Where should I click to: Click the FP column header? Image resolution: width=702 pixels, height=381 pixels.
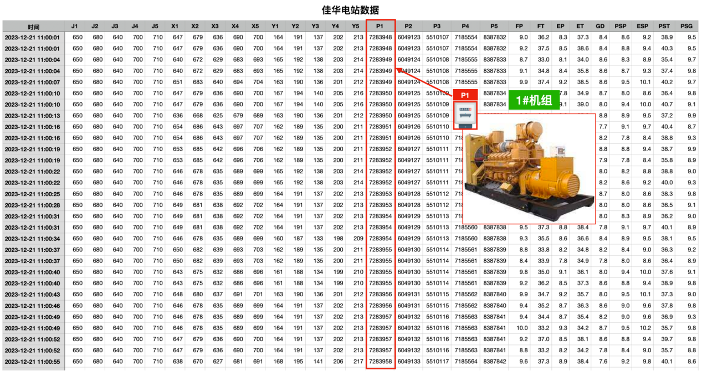(x=519, y=26)
